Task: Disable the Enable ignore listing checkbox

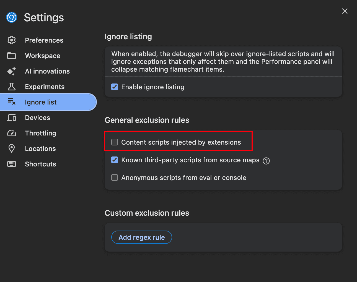Action: point(115,87)
